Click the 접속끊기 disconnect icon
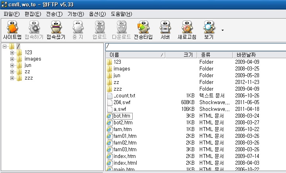 56,30
